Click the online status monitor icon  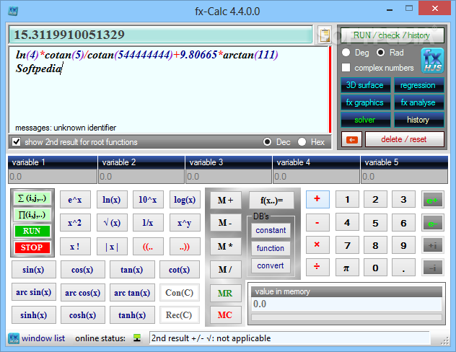point(136,338)
